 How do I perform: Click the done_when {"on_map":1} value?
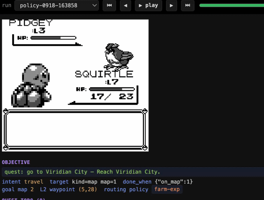174,182
